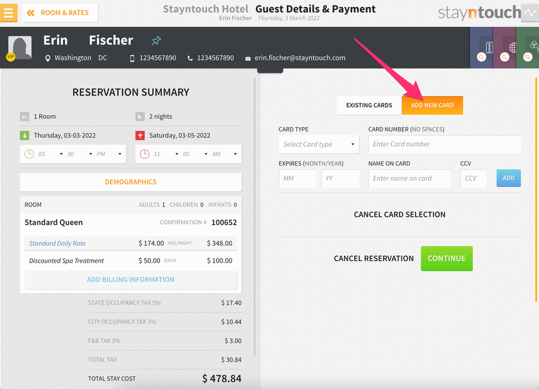Focus the expiry year YY field
This screenshot has width=539, height=389.
click(340, 178)
